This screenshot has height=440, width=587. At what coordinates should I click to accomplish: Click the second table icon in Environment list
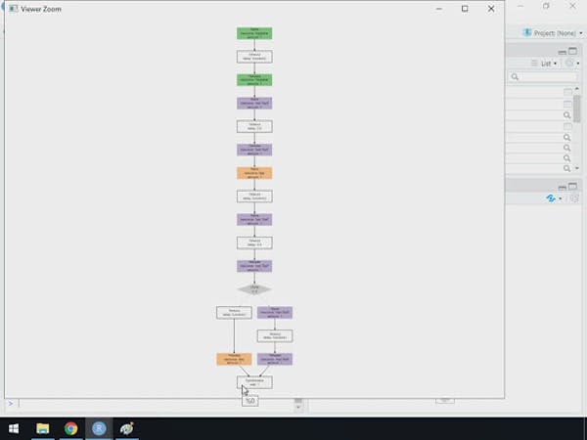point(567,104)
